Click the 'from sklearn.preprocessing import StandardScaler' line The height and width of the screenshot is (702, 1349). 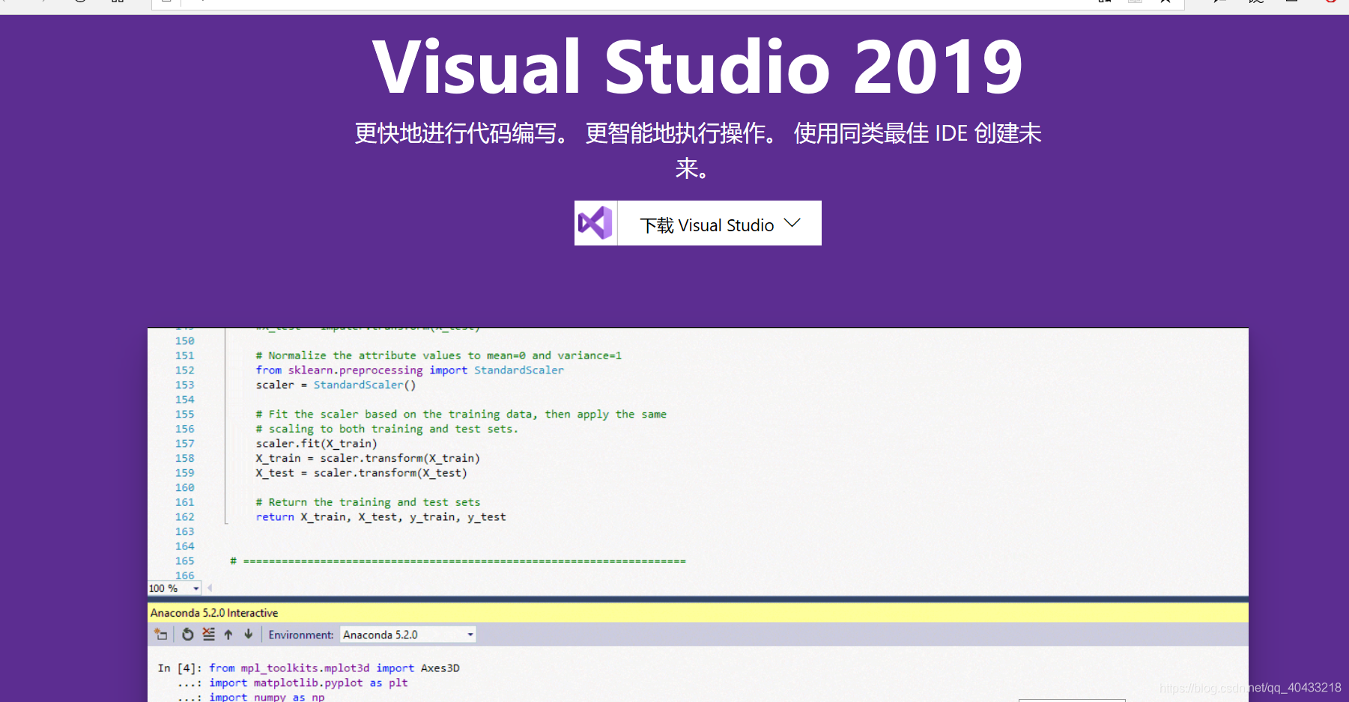[x=410, y=370]
